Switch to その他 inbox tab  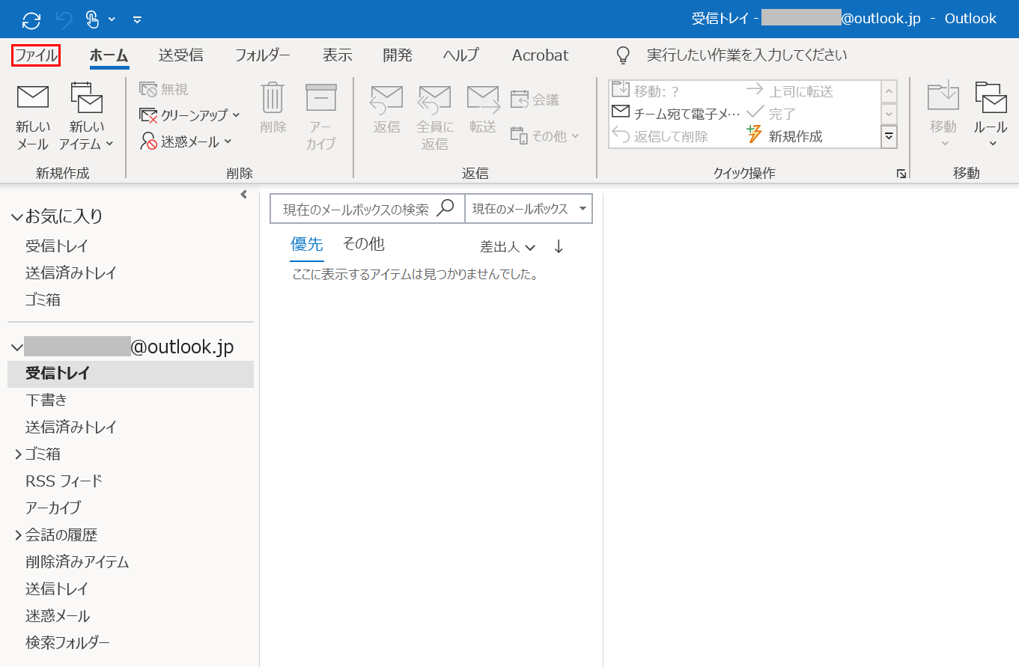click(363, 244)
